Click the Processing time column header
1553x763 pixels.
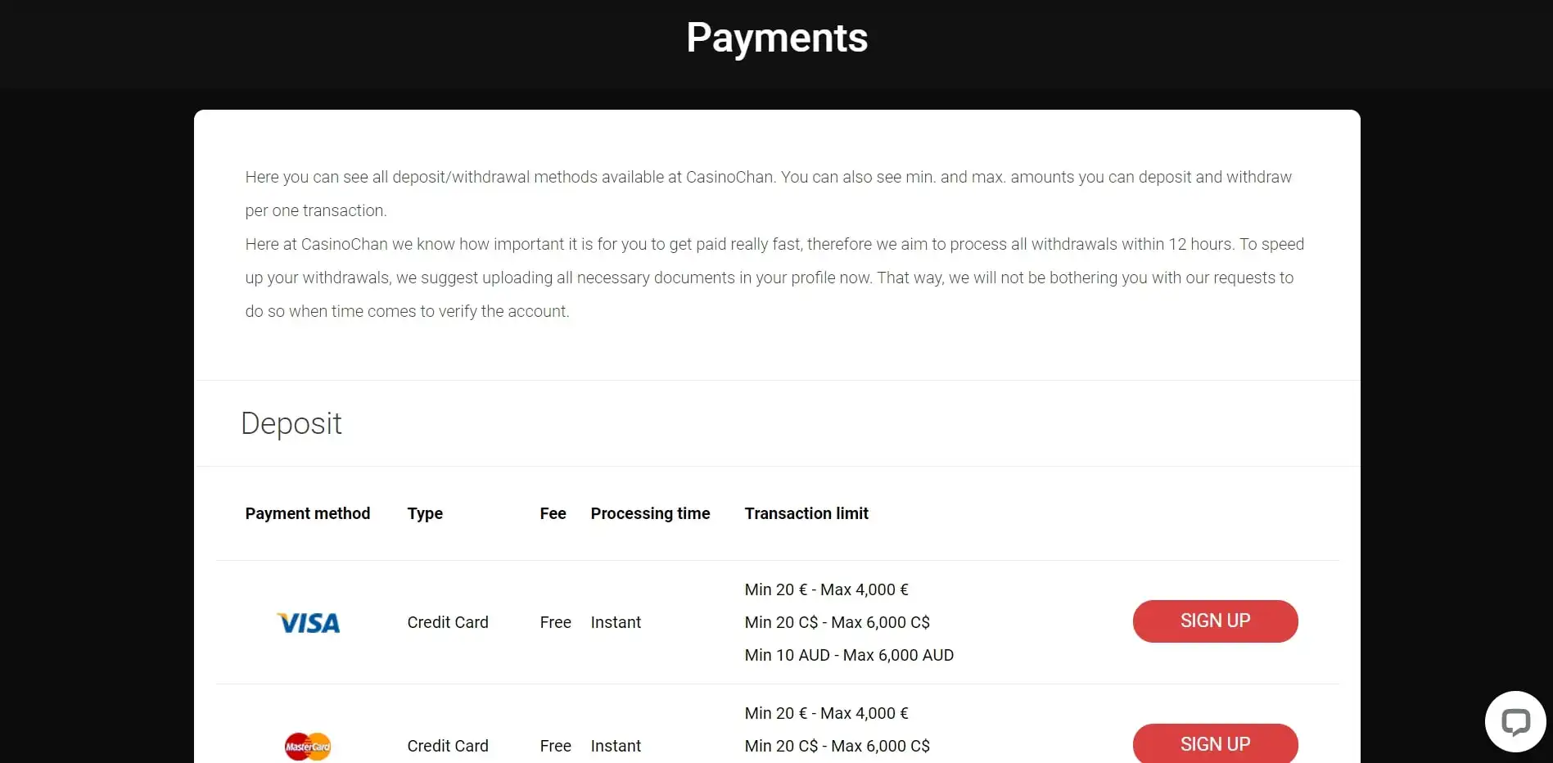click(650, 513)
